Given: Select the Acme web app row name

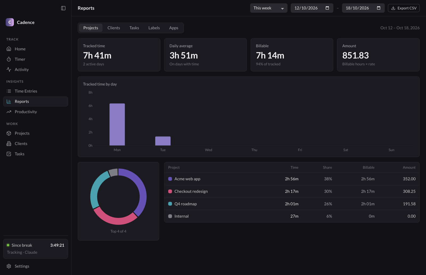Looking at the screenshot, I should pos(187,179).
